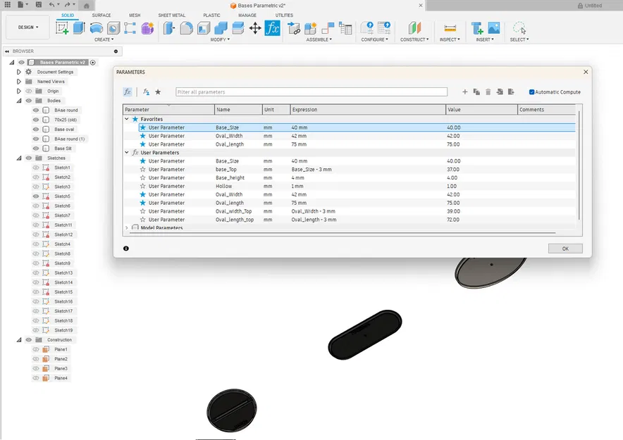Expand the Named Views node
This screenshot has height=440, width=623.
(x=18, y=82)
